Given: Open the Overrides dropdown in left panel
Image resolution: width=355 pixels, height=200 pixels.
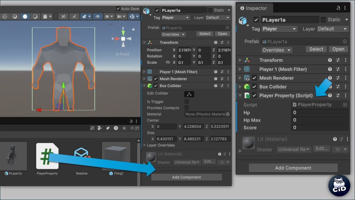Looking at the screenshot, I should pos(173,34).
